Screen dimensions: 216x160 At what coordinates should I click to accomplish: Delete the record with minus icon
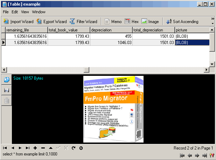[43, 148]
